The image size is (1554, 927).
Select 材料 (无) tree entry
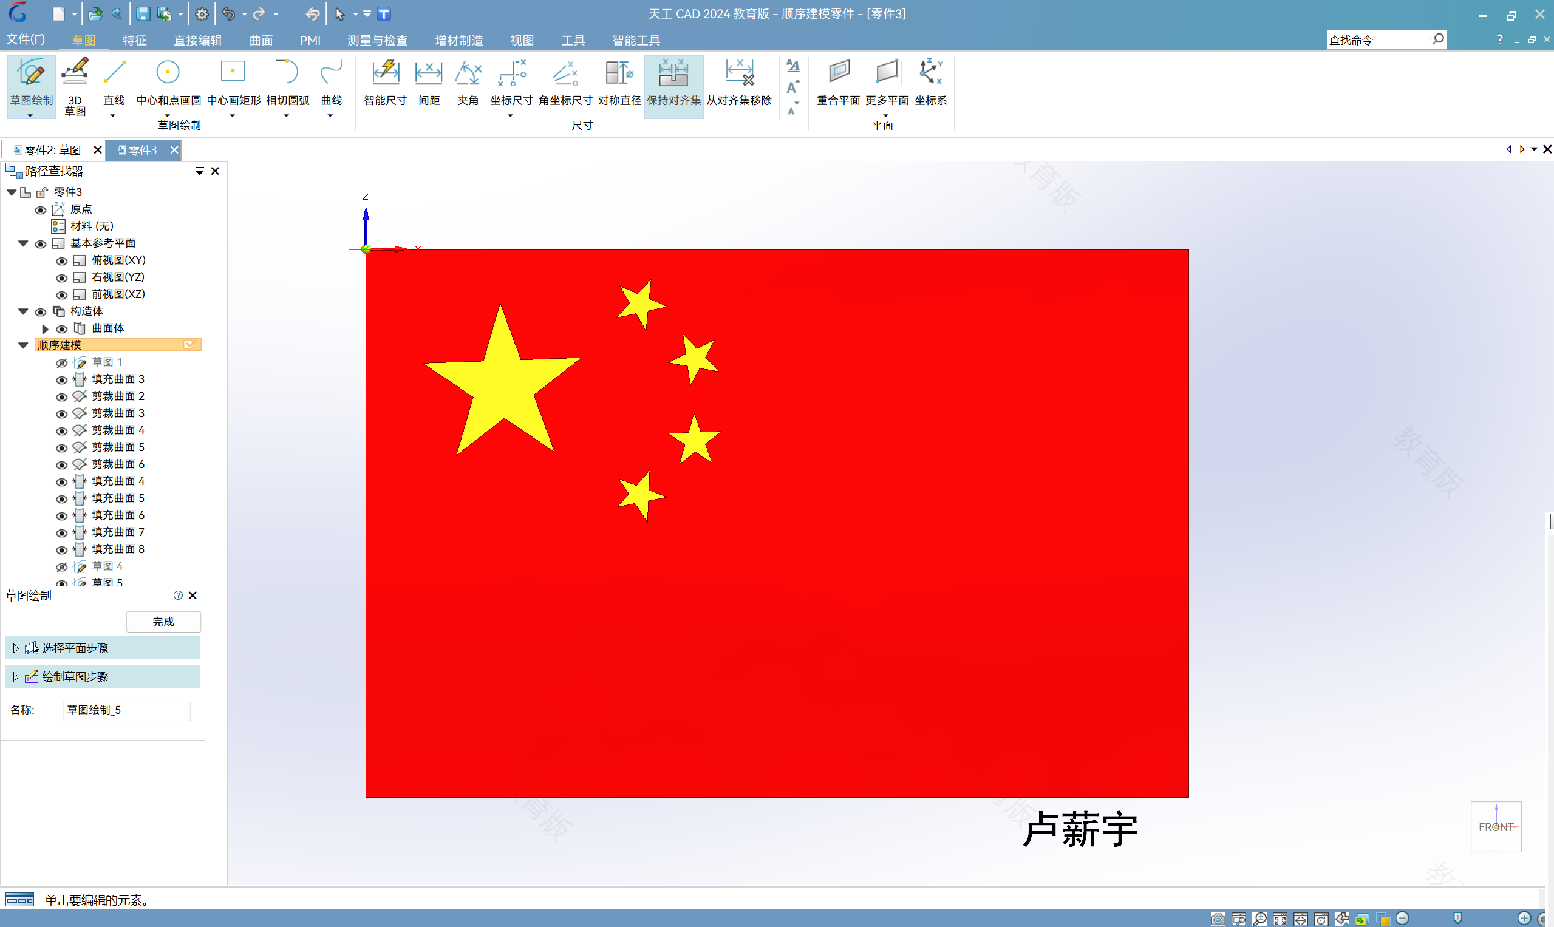[92, 226]
